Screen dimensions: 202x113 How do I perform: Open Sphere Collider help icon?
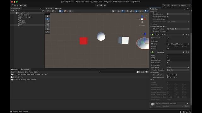pos(184,35)
